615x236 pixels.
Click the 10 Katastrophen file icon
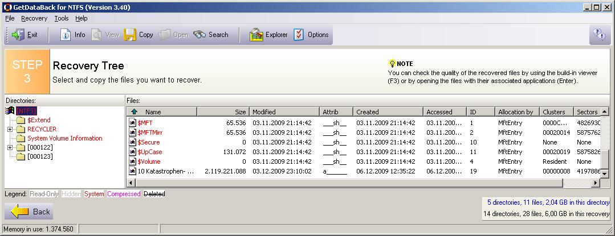[132, 171]
